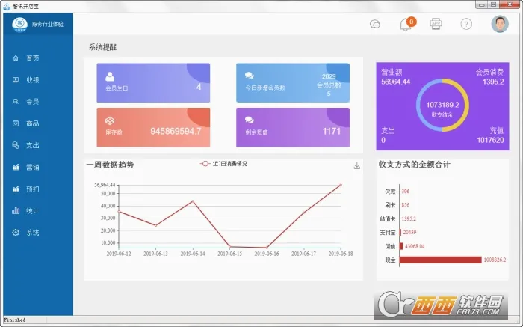The width and height of the screenshot is (523, 327).
Task: Click the user avatar photo
Action: pyautogui.click(x=500, y=24)
